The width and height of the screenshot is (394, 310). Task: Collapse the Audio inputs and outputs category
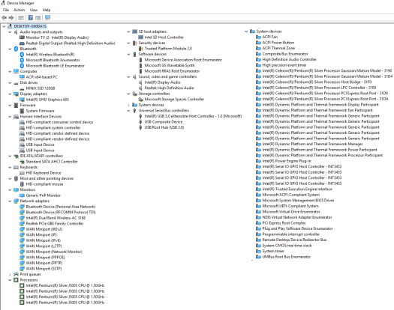(10, 32)
